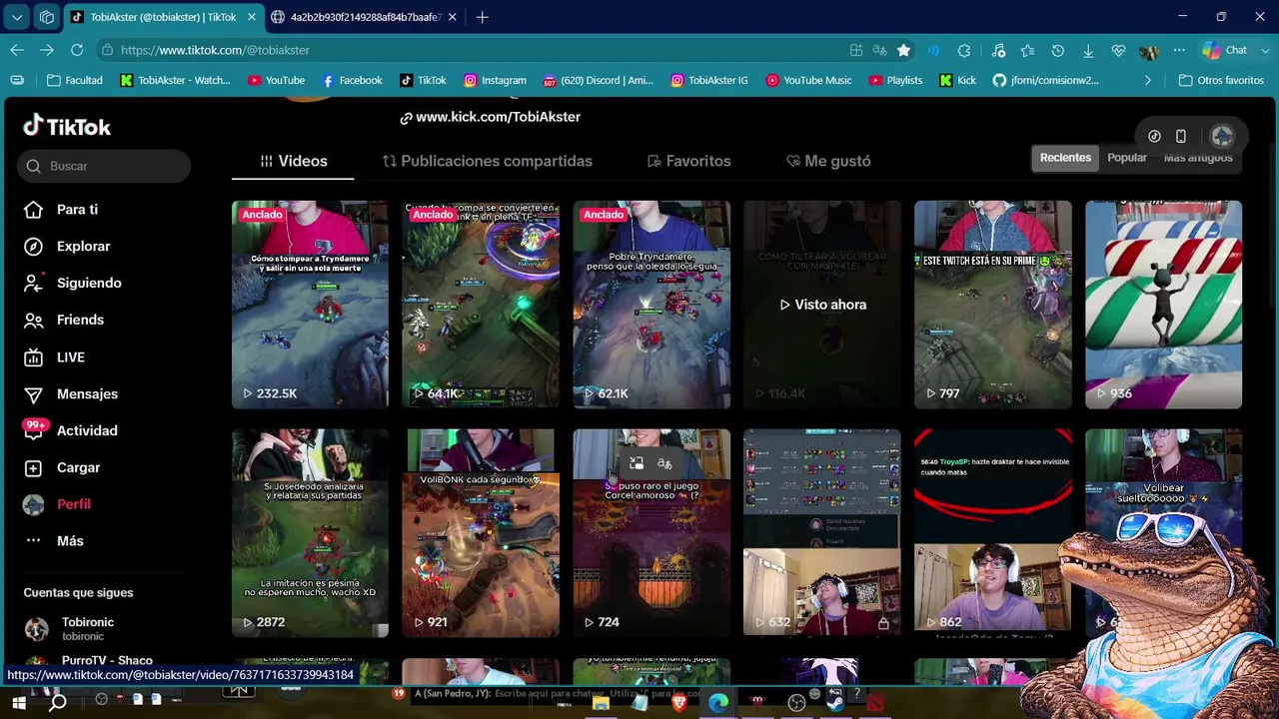Open browser downloads arrow icon

pos(1088,50)
